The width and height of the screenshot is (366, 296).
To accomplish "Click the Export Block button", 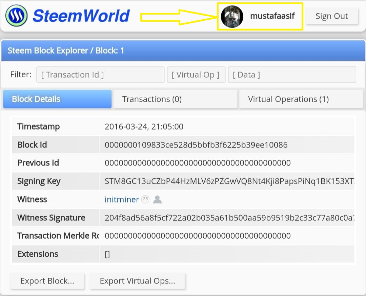I will pos(47,281).
